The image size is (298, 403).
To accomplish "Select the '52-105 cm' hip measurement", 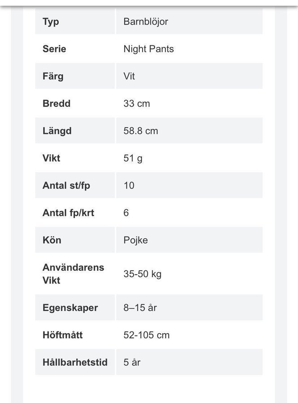I will 147,335.
